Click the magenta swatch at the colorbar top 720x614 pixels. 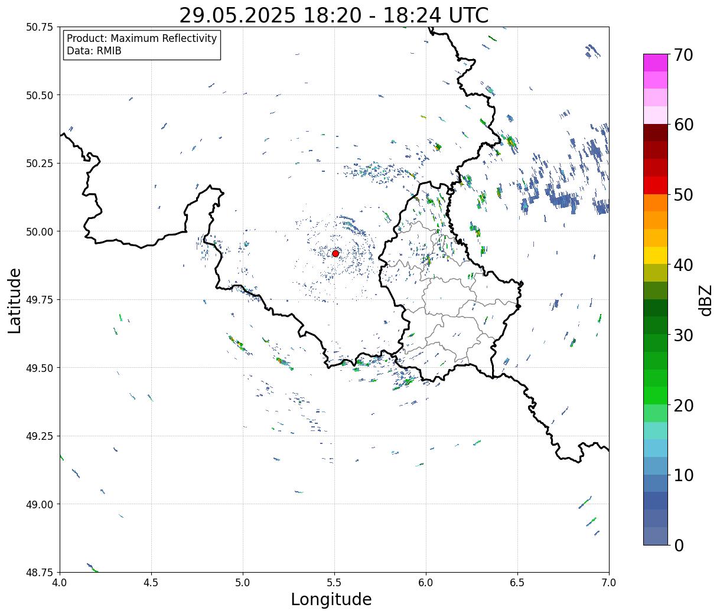(x=656, y=63)
